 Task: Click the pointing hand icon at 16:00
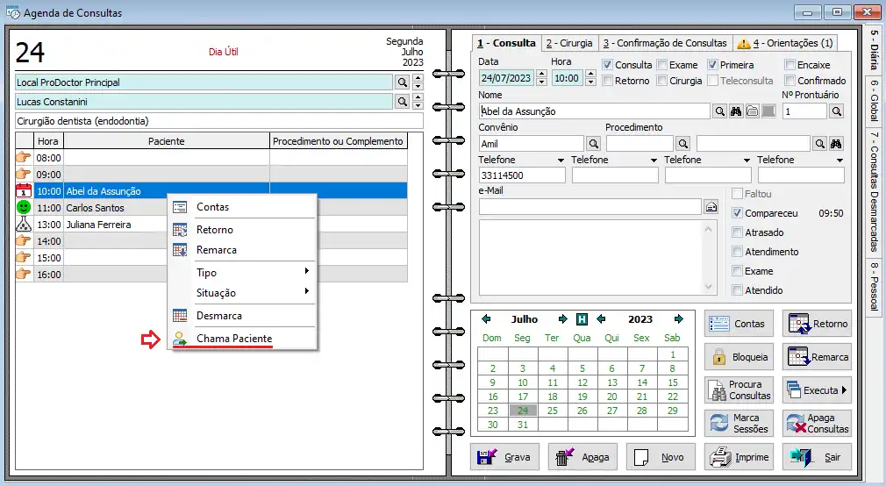click(x=24, y=274)
